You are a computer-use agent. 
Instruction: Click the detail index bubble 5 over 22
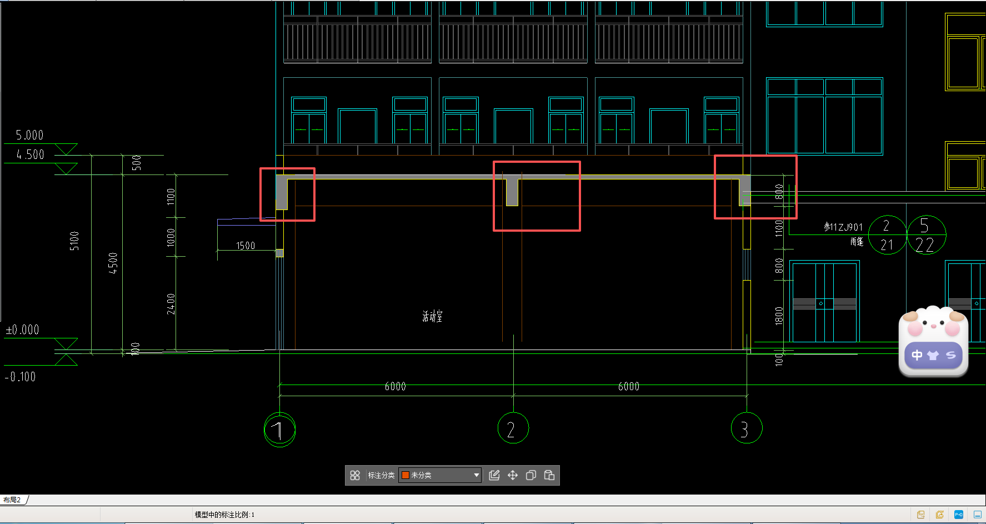pyautogui.click(x=926, y=235)
